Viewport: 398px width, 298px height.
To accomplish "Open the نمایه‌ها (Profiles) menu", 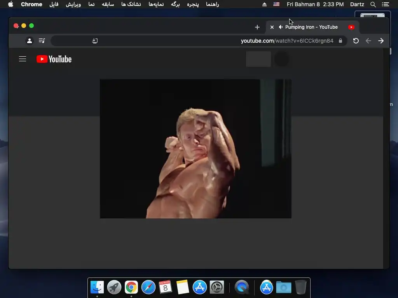I will pos(156,4).
